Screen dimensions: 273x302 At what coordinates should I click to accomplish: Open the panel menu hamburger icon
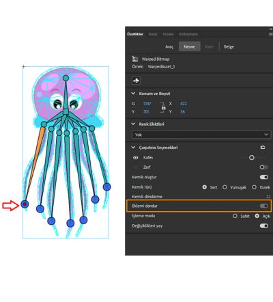pyautogui.click(x=270, y=34)
